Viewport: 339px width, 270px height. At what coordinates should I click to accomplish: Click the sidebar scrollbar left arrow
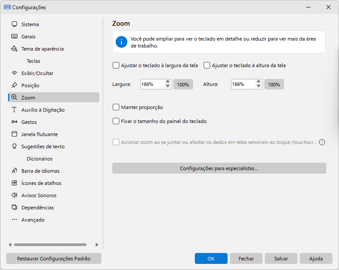[10, 245]
